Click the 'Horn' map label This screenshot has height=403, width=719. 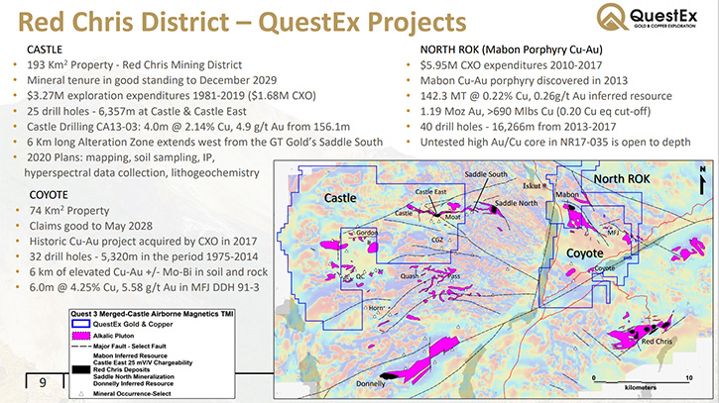[x=376, y=308]
